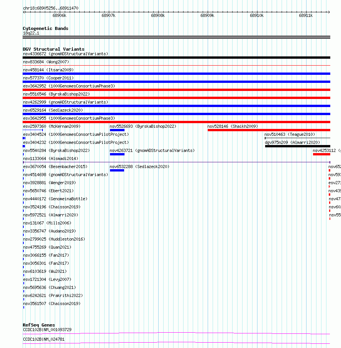Open the nsv458144 (Itsara2009) variant
341x348 pixels.
coord(48,70)
